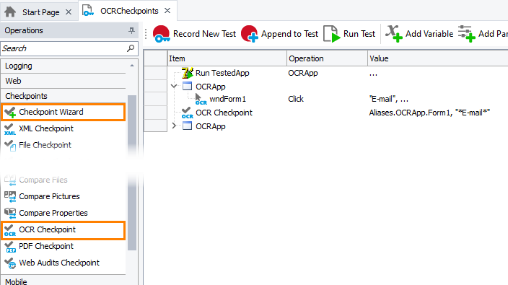
Task: Click the Append to Test icon
Action: pyautogui.click(x=250, y=34)
